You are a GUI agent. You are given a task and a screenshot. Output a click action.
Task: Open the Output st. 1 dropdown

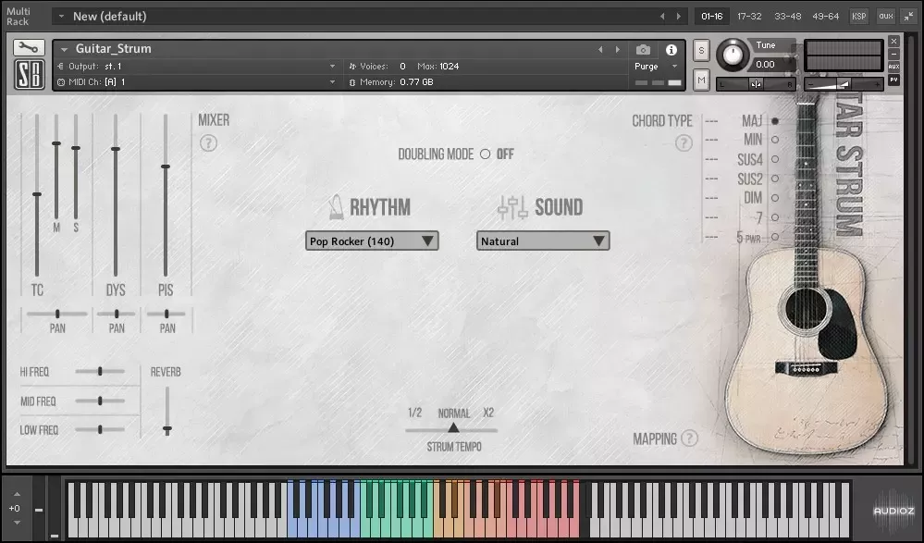(197, 66)
